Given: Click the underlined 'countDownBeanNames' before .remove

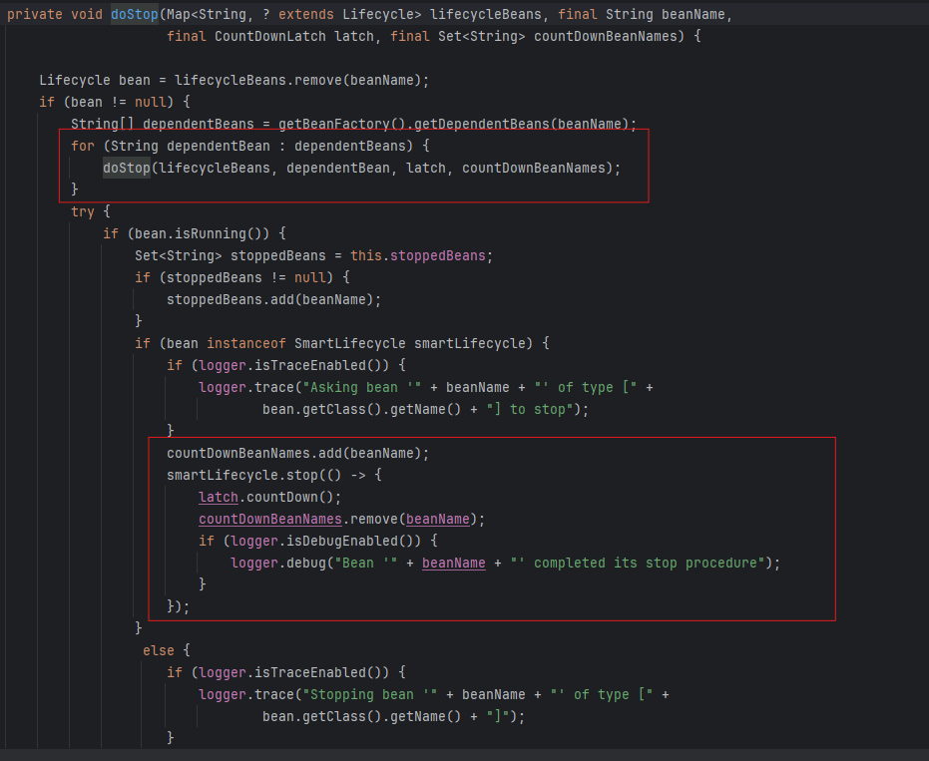Looking at the screenshot, I should click(x=270, y=520).
